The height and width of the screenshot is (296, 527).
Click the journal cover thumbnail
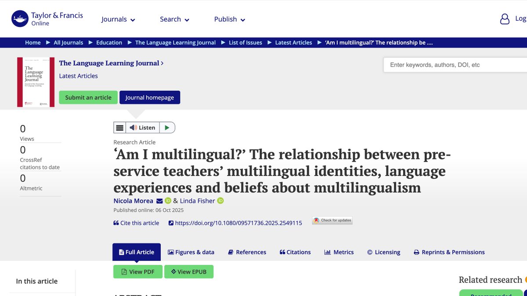[36, 82]
